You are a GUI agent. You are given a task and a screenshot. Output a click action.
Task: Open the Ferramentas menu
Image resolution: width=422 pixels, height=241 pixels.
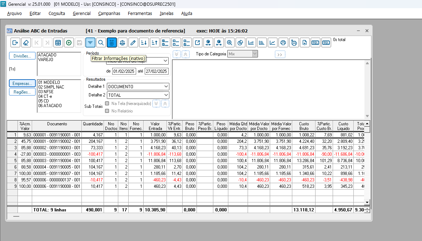(x=140, y=14)
